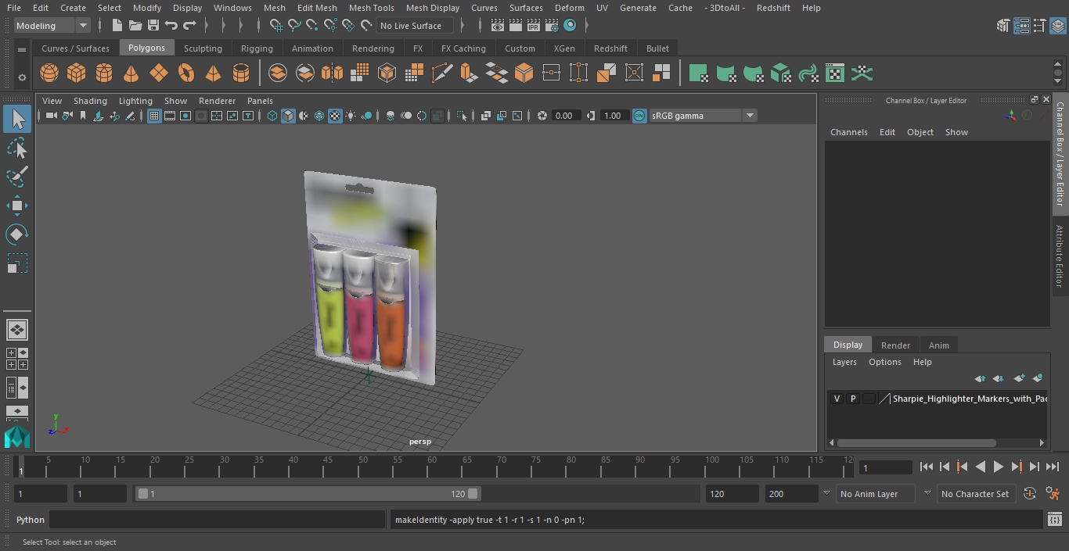
Task: Activate the Lasso select tool
Action: 16,148
